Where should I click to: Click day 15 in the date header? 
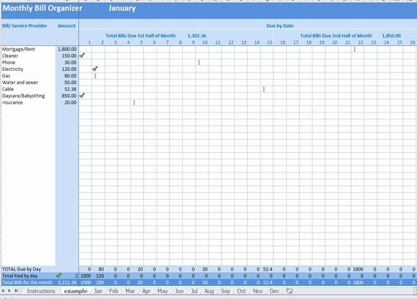(x=270, y=42)
